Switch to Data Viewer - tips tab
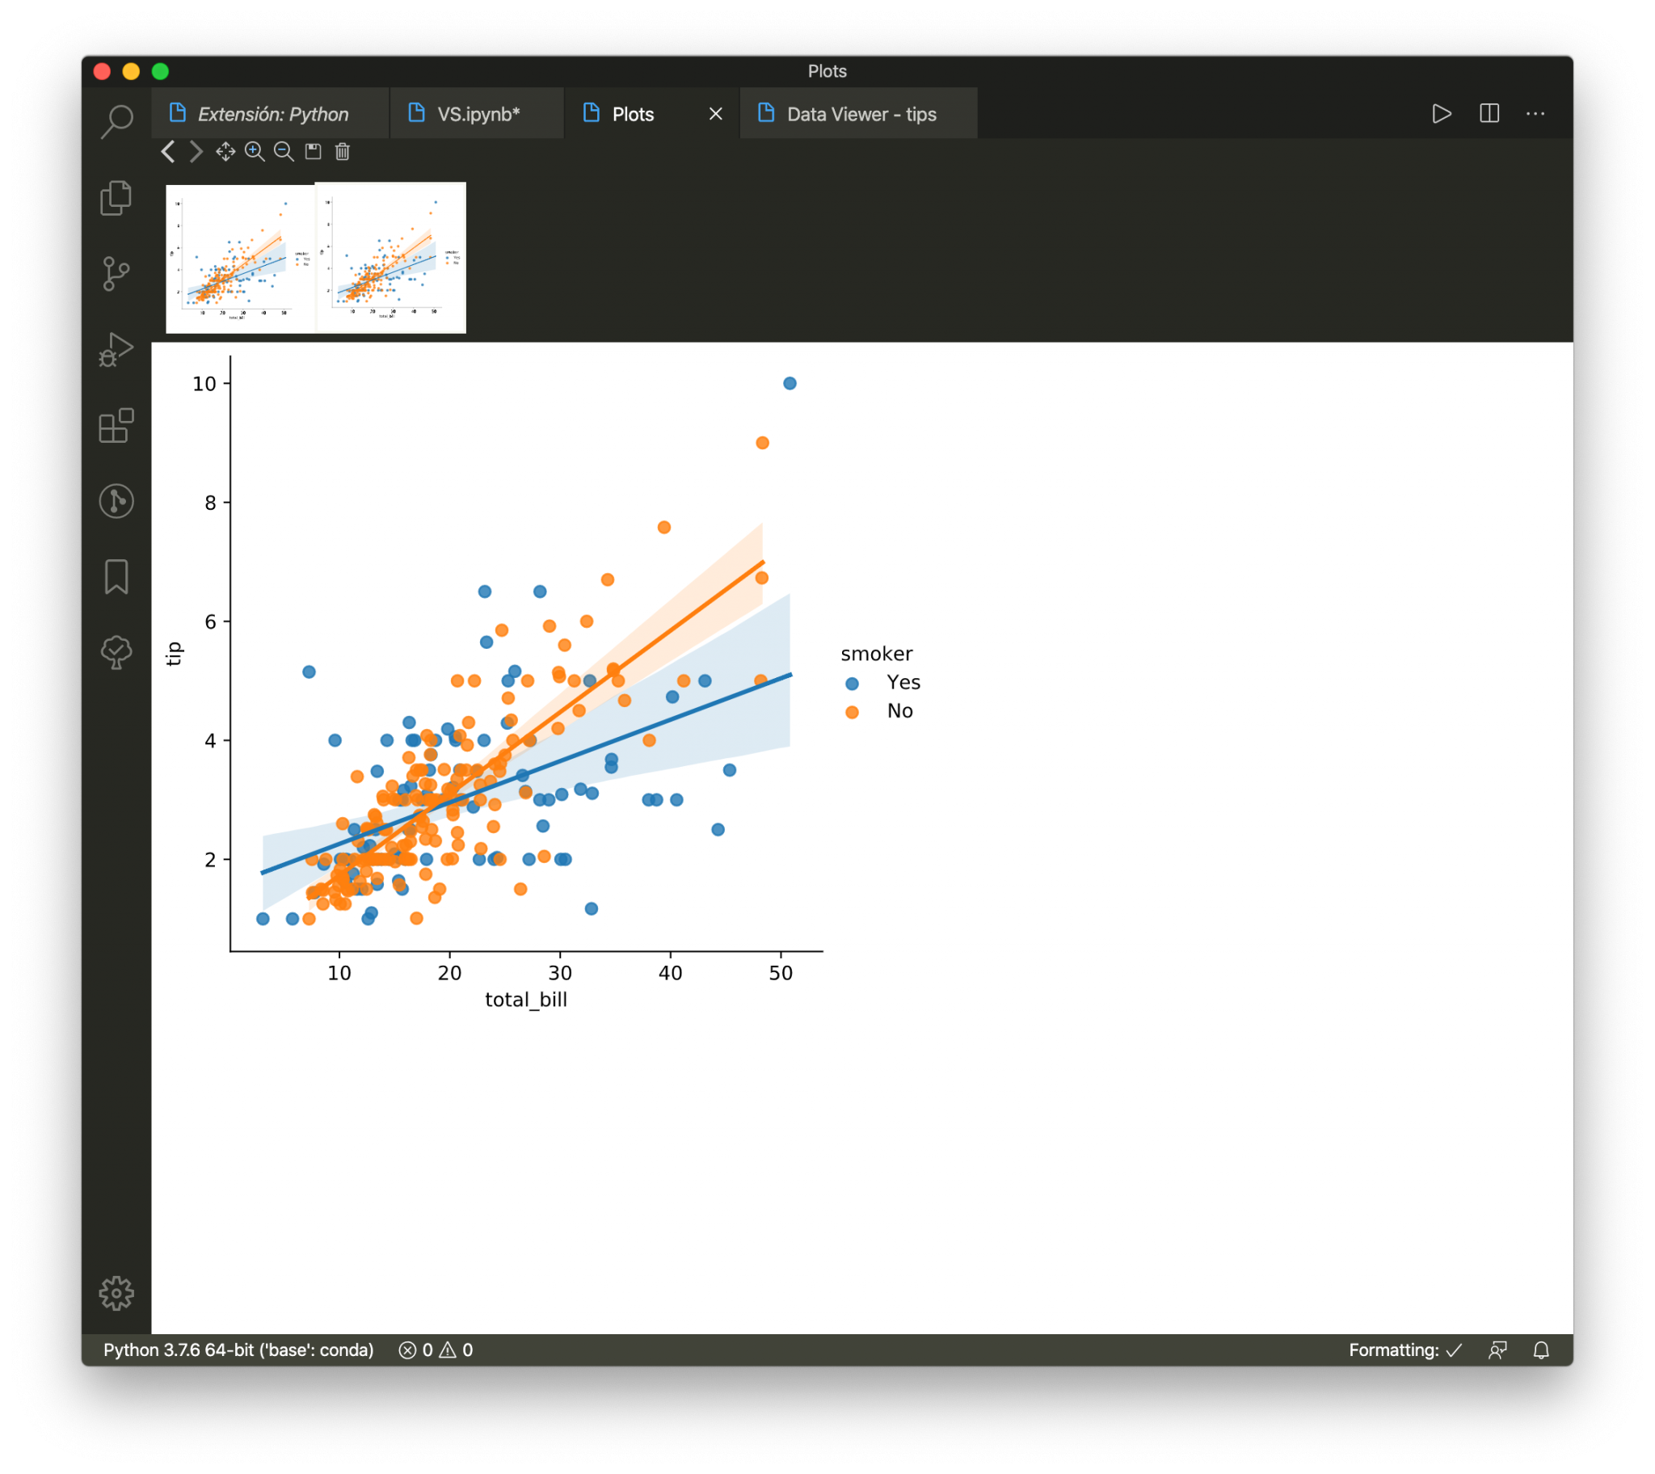Image resolution: width=1655 pixels, height=1474 pixels. click(x=861, y=114)
